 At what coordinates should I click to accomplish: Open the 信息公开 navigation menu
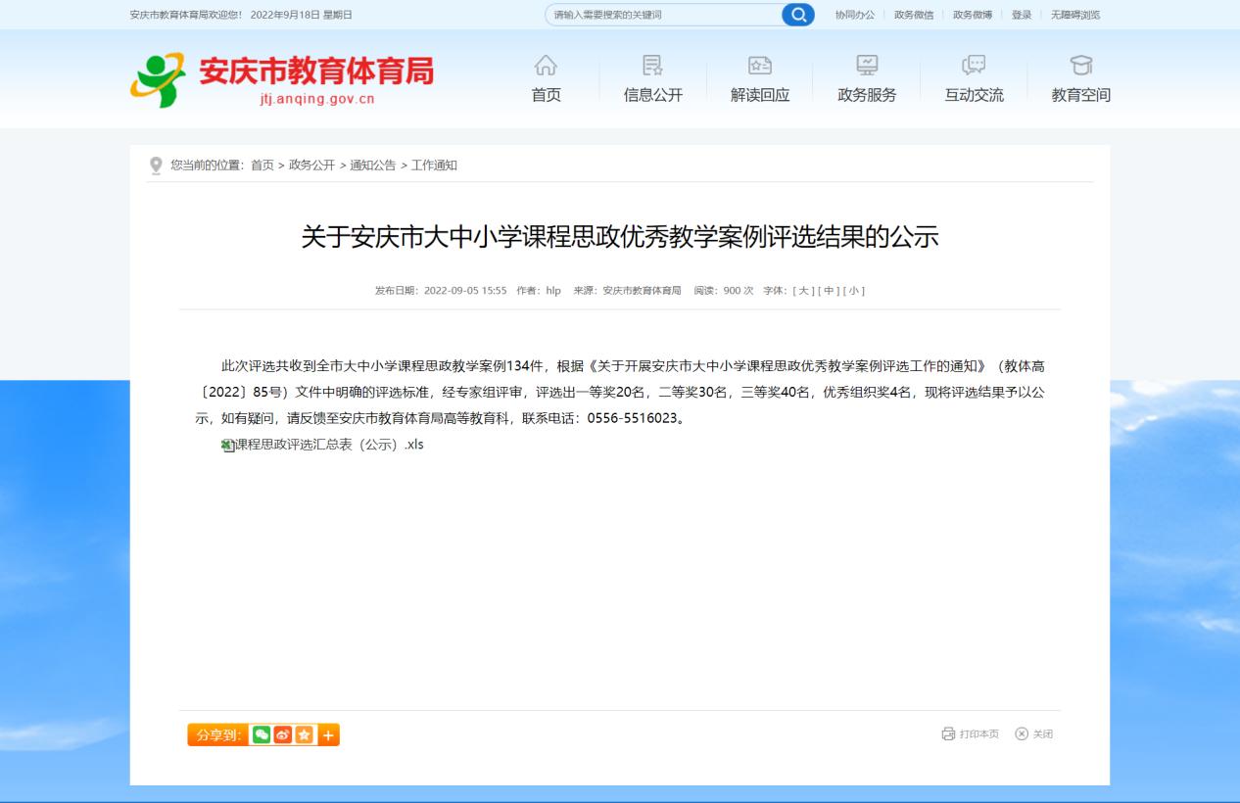(x=654, y=95)
